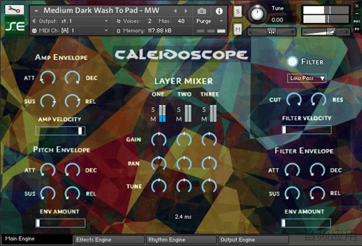Adjust layer TWO GAIN knob

pos(184,140)
